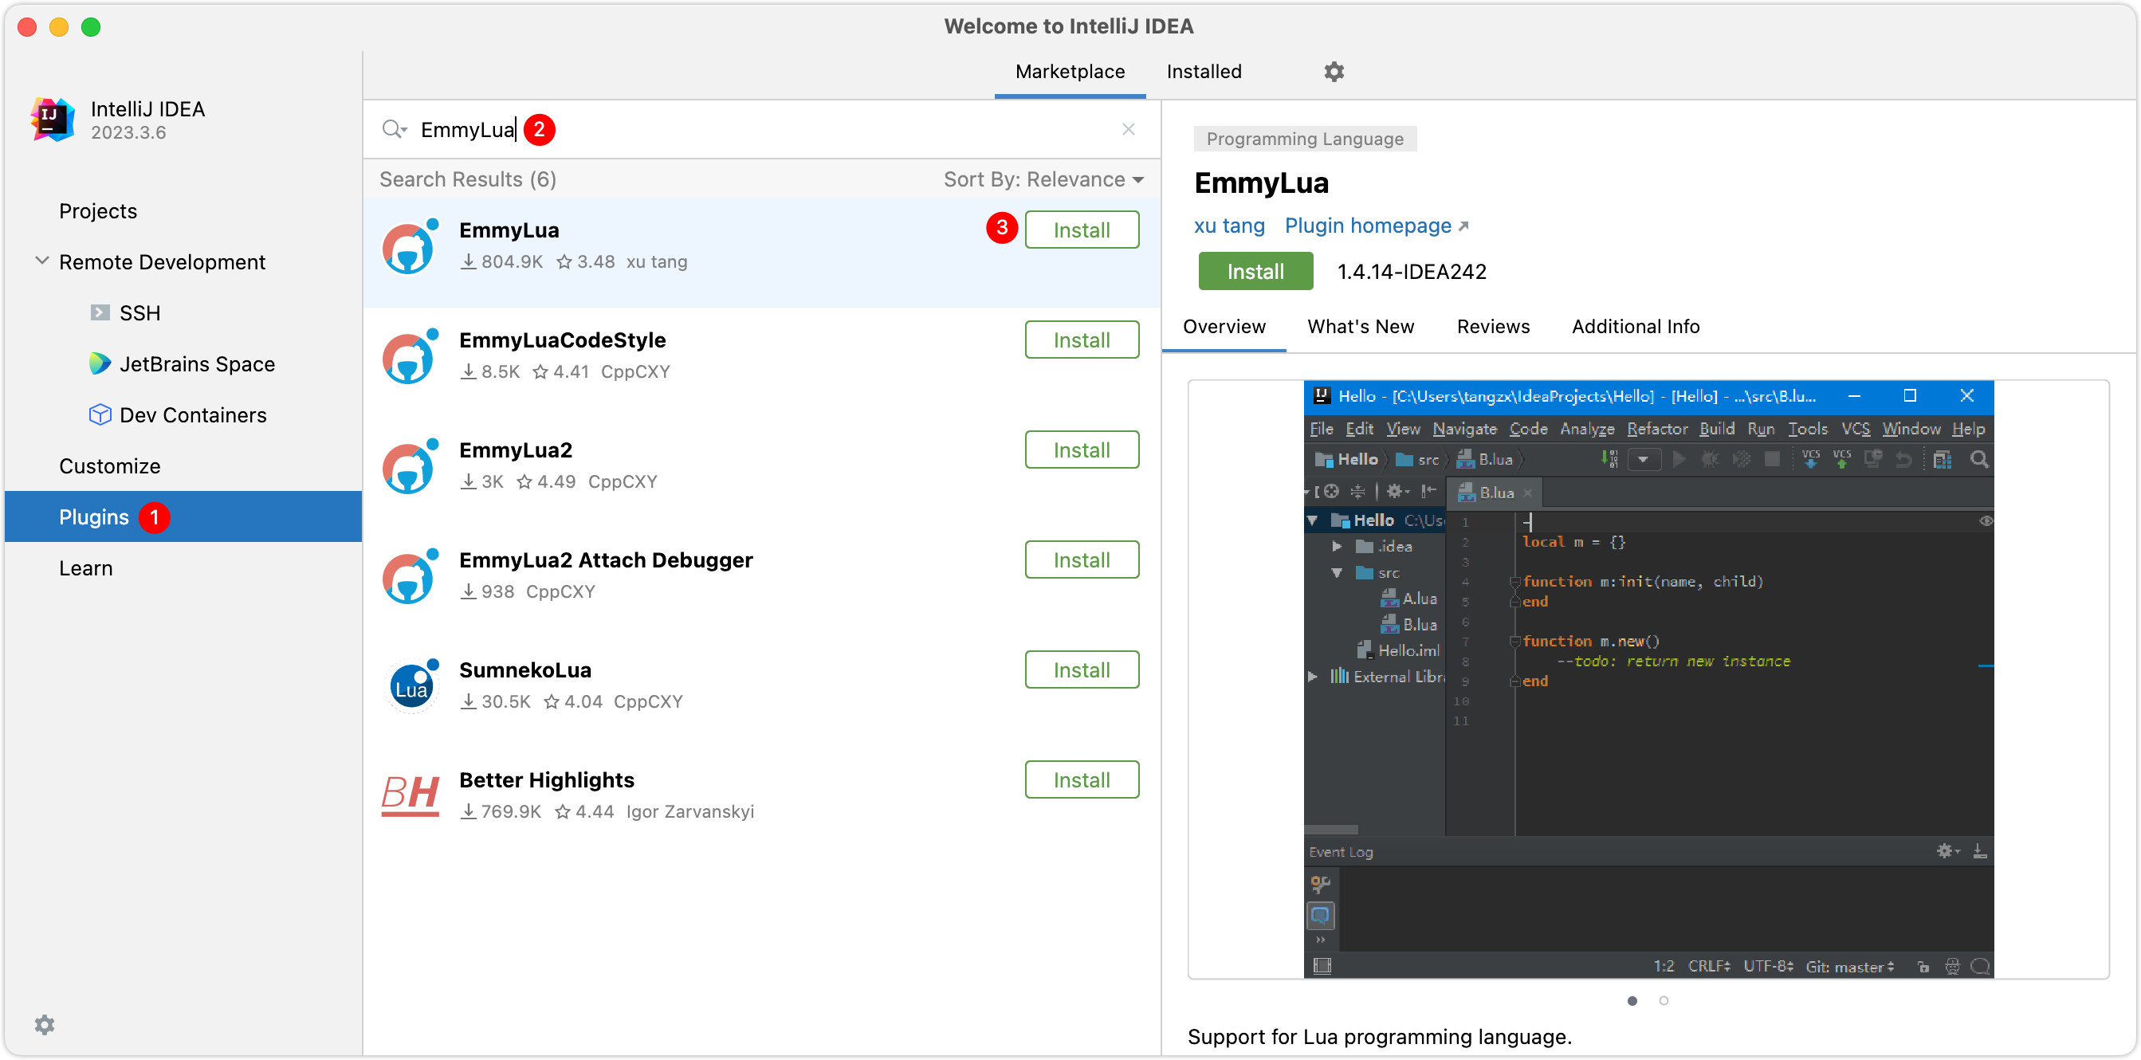Clear the plugin search field
The image size is (2141, 1060).
coord(1128,130)
